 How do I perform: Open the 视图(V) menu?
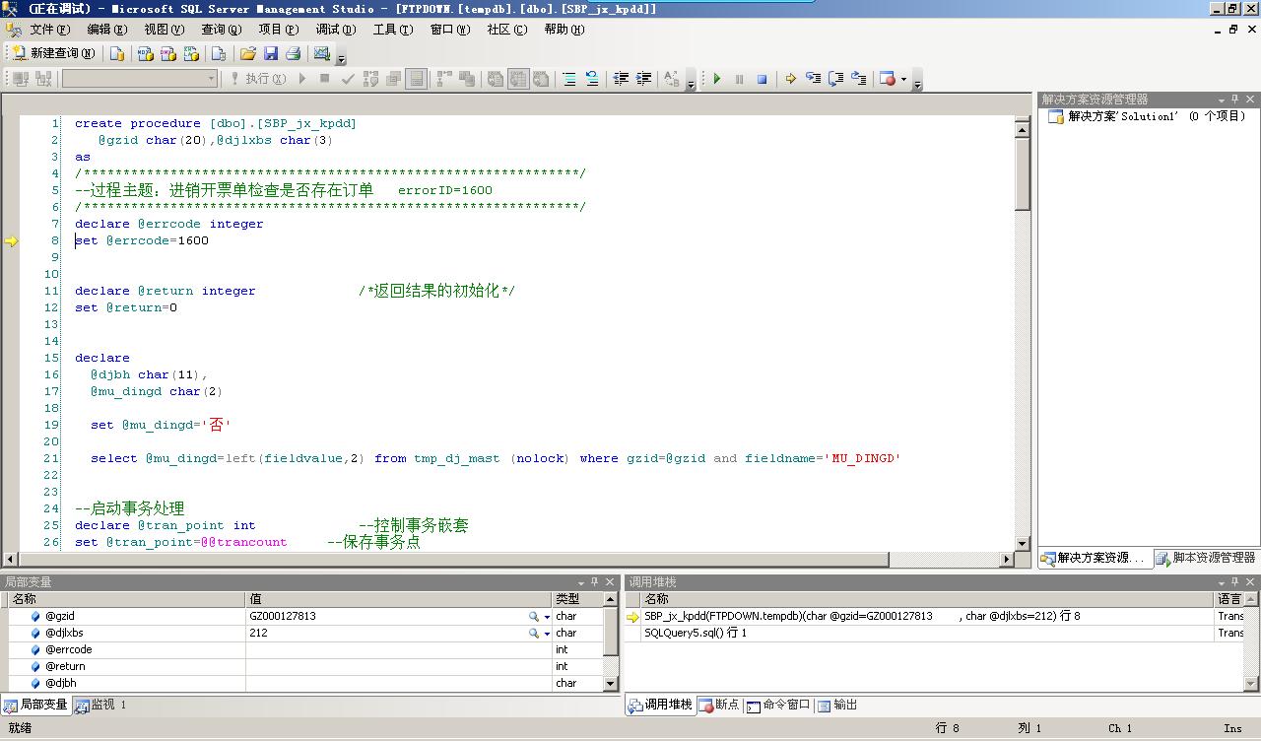(x=163, y=30)
